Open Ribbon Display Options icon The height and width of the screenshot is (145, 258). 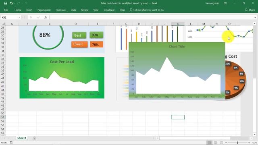click(225, 3)
